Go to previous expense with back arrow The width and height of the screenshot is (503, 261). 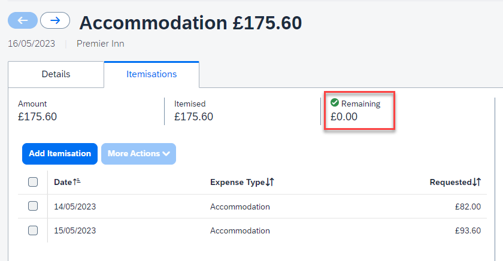23,20
